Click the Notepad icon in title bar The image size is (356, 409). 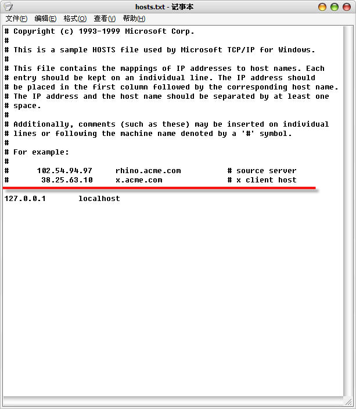pos(8,7)
